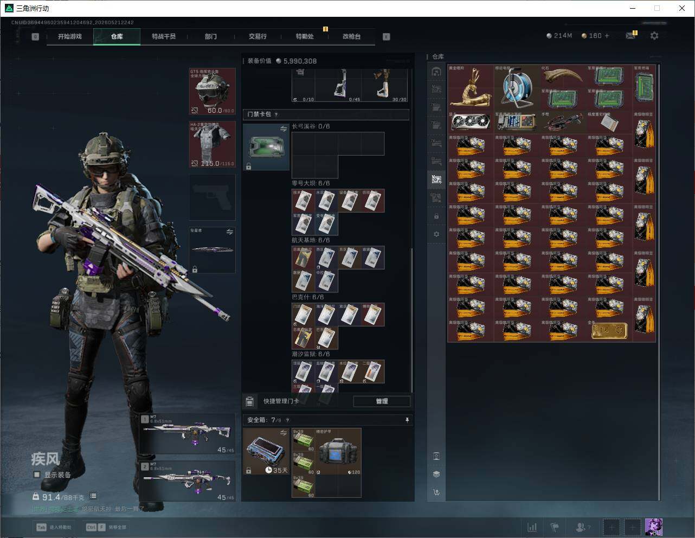Image resolution: width=695 pixels, height=538 pixels.
Task: Click the flag icon in the bottom bar
Action: (555, 527)
